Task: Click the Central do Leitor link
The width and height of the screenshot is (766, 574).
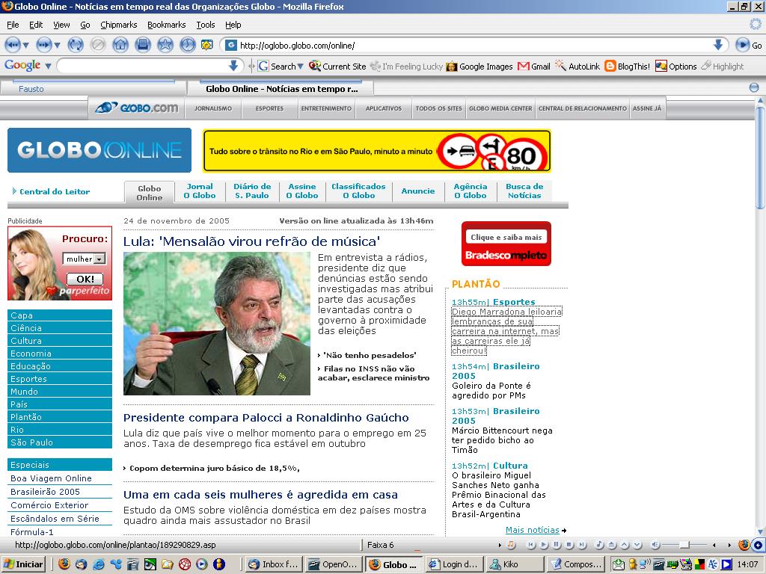Action: pyautogui.click(x=54, y=191)
